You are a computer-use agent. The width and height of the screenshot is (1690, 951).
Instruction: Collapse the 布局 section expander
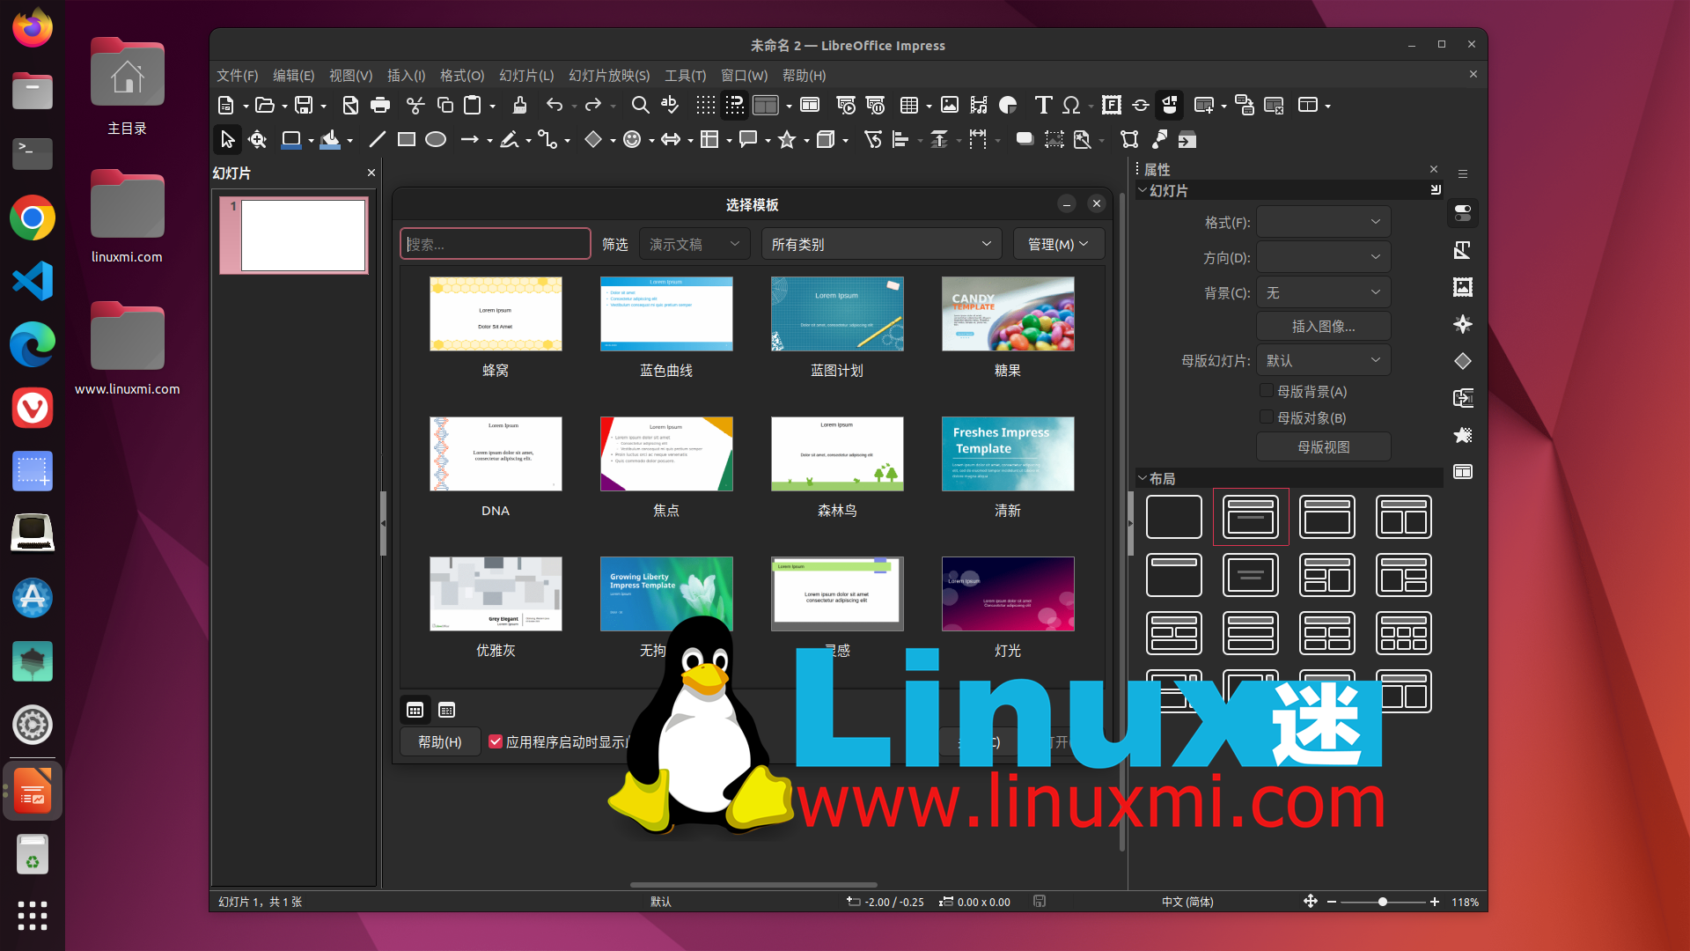point(1143,478)
